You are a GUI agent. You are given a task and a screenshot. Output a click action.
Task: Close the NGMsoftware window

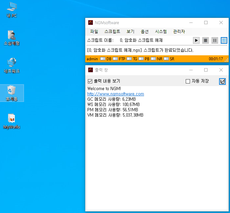point(221,23)
